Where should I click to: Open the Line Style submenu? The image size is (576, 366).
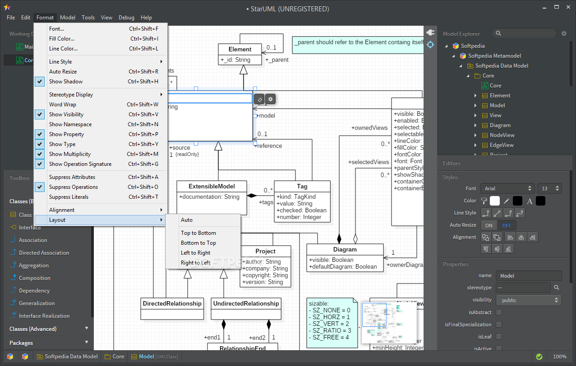[x=101, y=62]
